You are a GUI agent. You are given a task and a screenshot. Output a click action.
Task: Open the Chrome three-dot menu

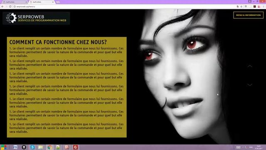click(264, 7)
